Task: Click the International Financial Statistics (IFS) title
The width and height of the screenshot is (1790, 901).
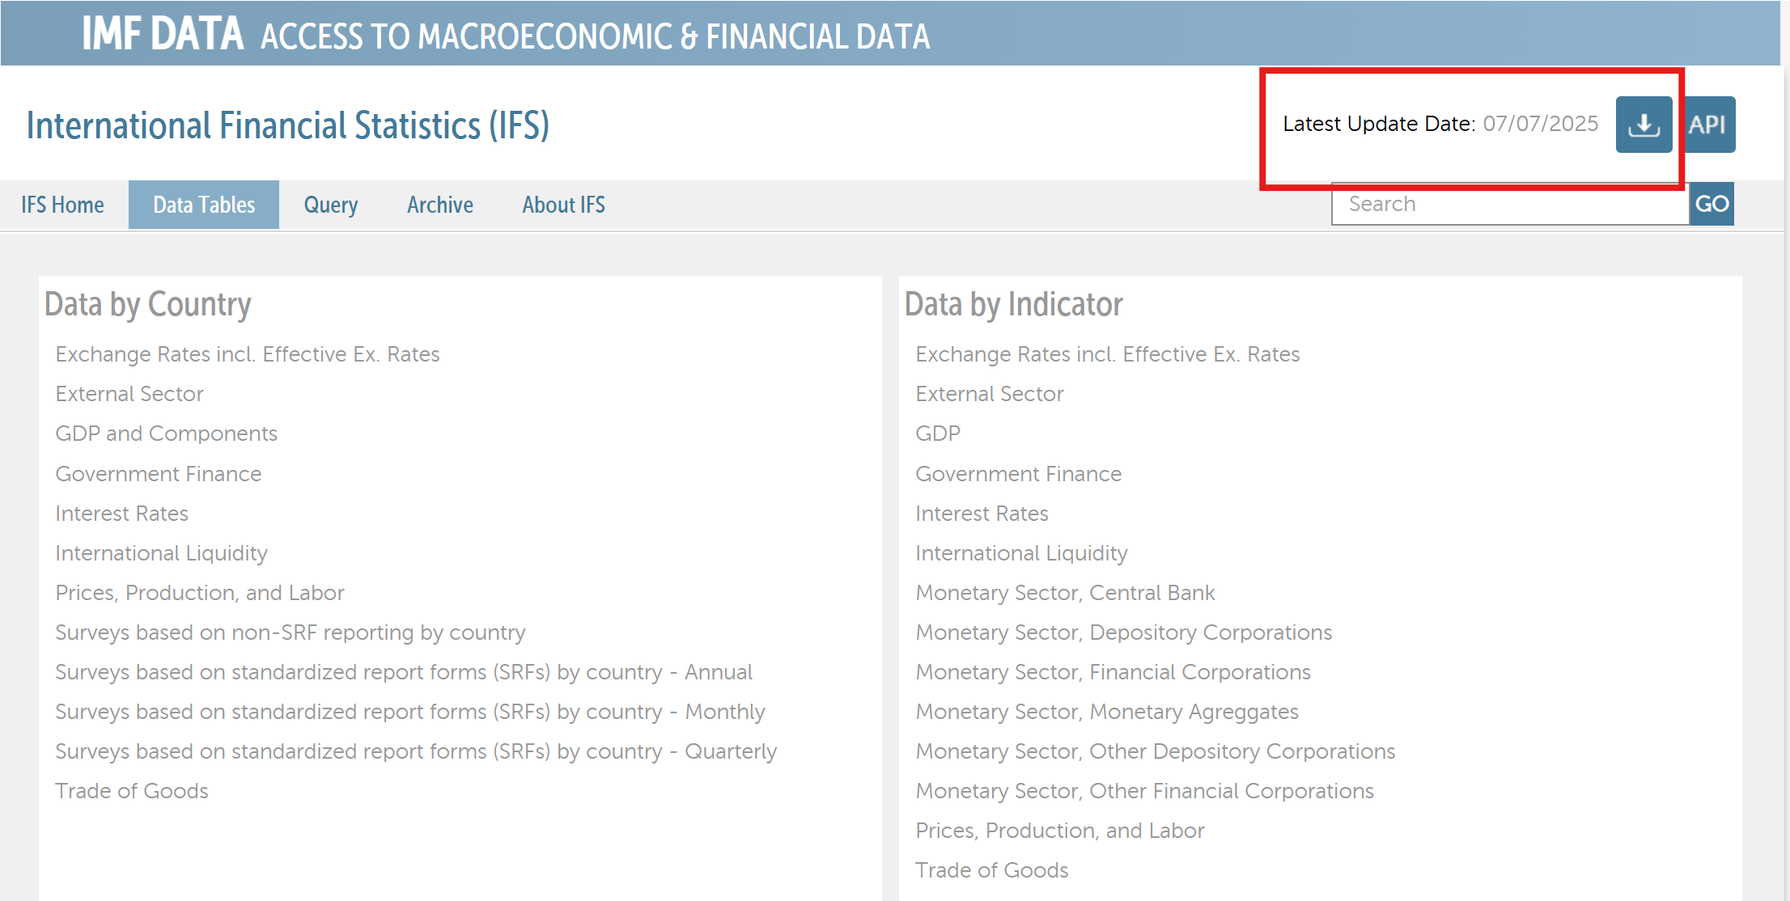Action: pyautogui.click(x=287, y=125)
